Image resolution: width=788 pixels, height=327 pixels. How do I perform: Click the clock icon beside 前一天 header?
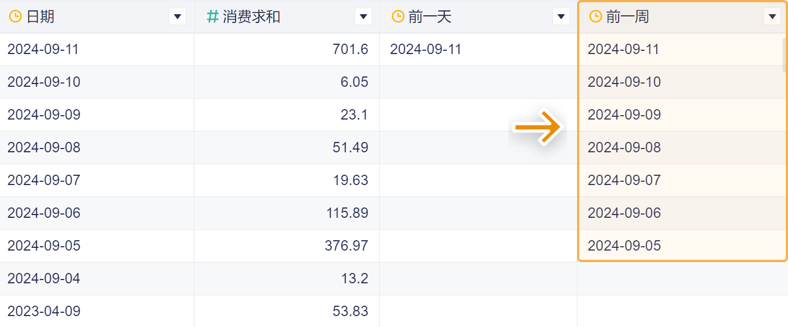click(x=398, y=17)
